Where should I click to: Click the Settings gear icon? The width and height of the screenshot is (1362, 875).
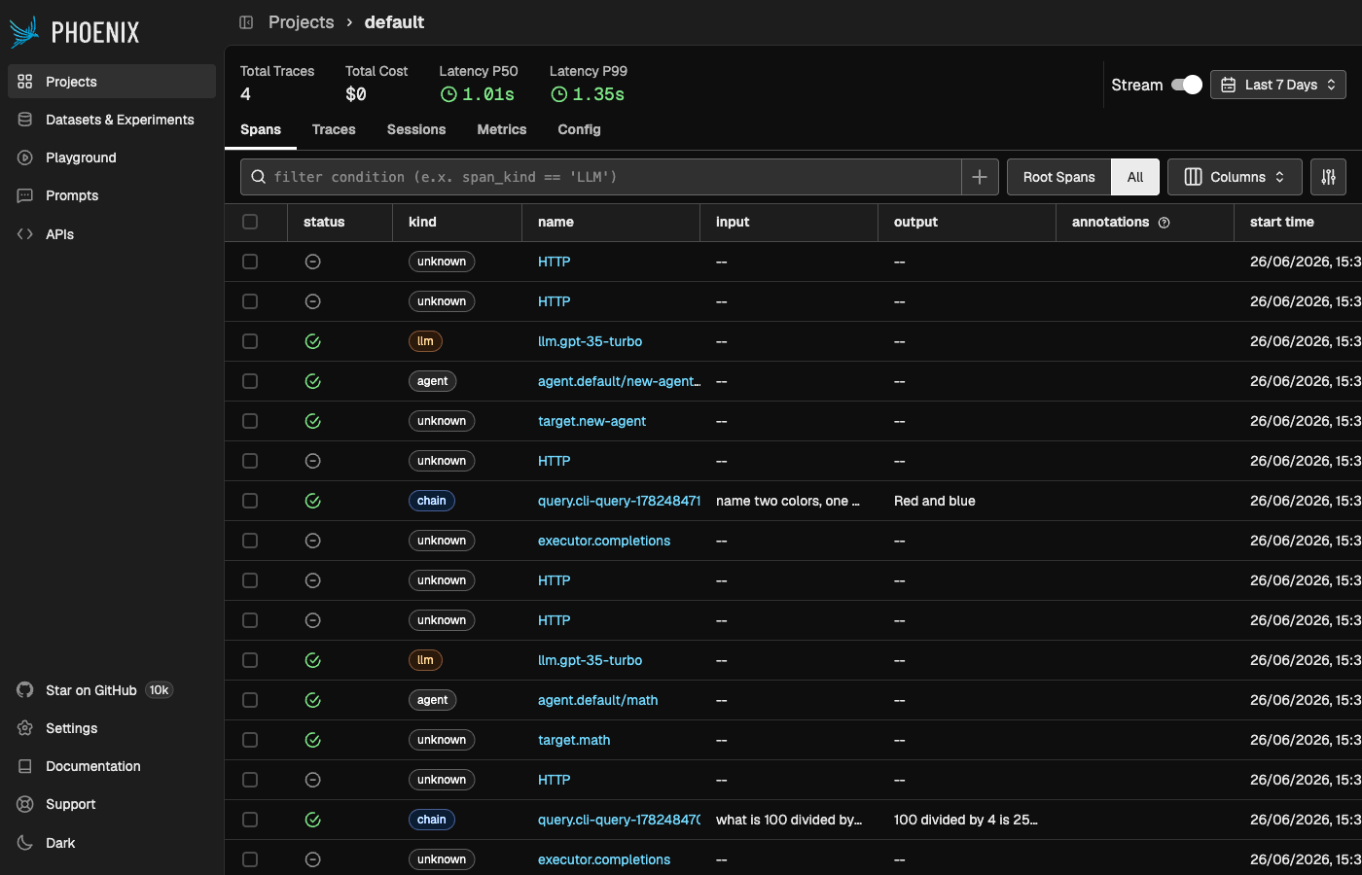[25, 728]
